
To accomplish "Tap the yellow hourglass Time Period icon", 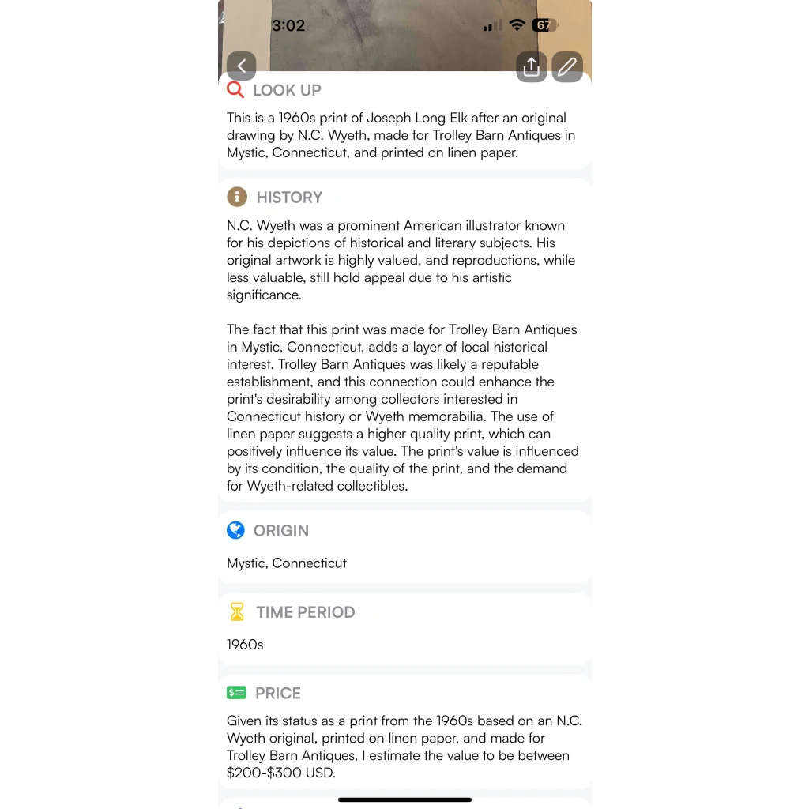I will [237, 611].
